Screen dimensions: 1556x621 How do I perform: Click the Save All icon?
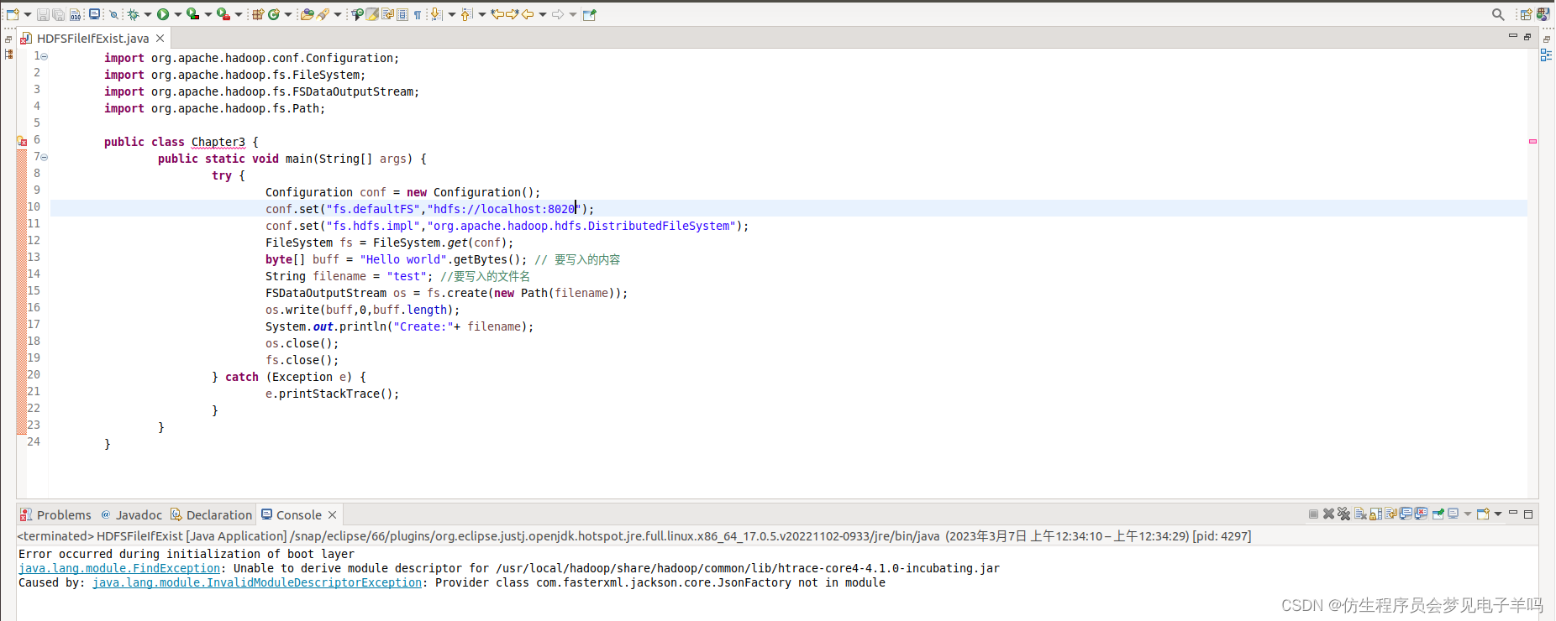58,14
